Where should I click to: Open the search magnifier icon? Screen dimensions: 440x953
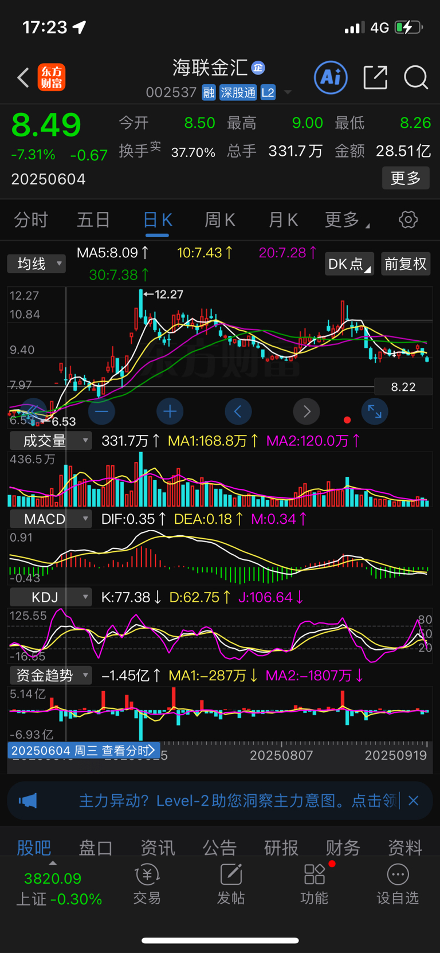click(x=416, y=77)
